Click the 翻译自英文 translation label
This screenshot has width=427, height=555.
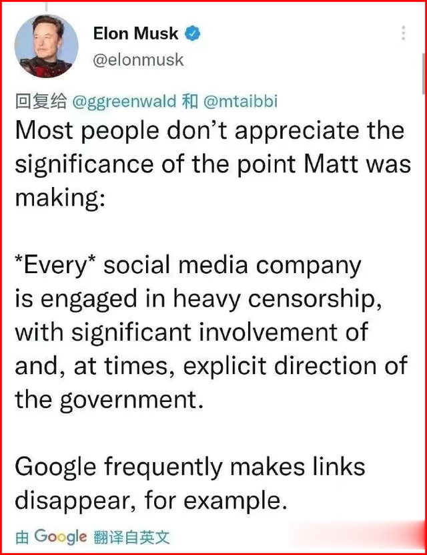[x=131, y=537]
